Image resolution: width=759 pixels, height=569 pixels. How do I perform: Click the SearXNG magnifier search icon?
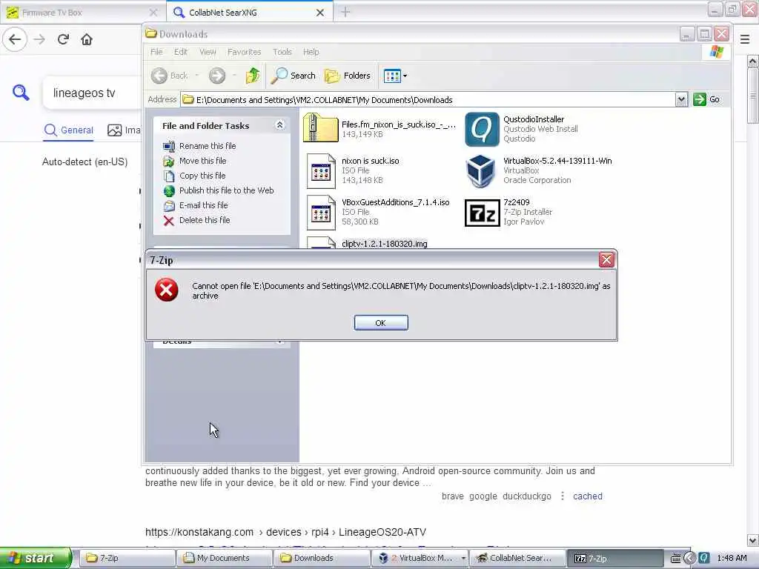pos(21,93)
